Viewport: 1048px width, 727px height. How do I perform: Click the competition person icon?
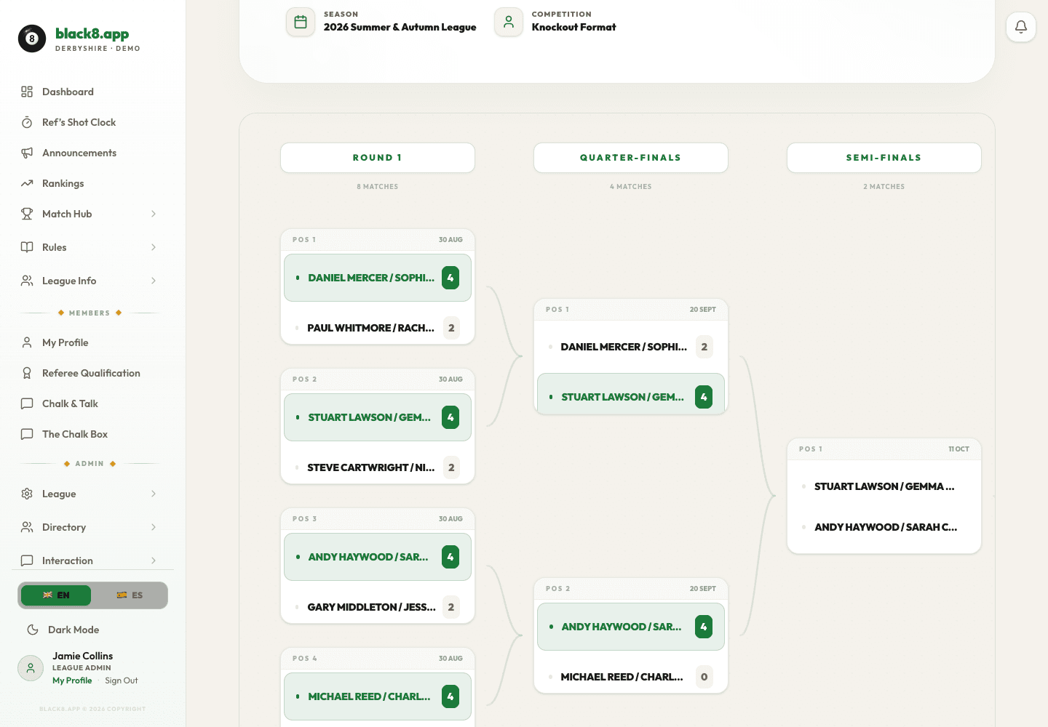coord(509,22)
